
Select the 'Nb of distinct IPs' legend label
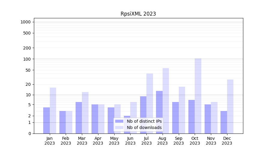pyautogui.click(x=144, y=121)
